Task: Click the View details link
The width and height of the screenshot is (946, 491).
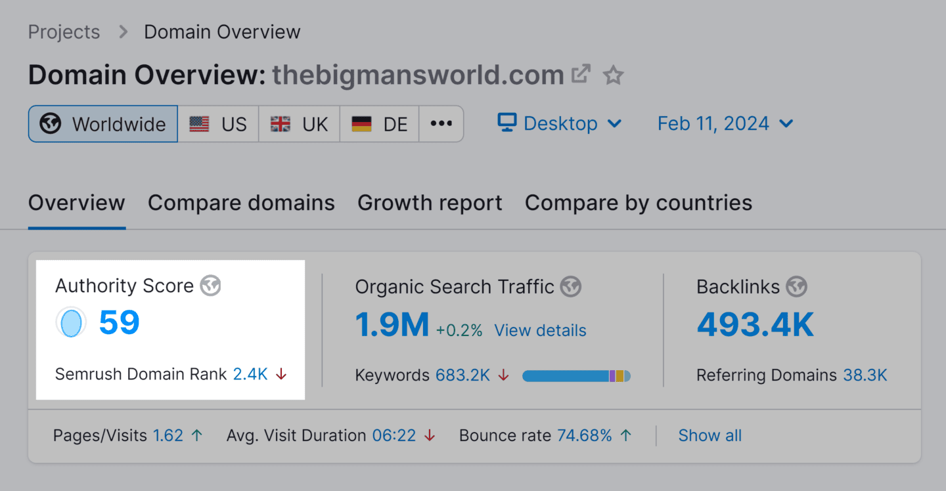Action: tap(540, 330)
